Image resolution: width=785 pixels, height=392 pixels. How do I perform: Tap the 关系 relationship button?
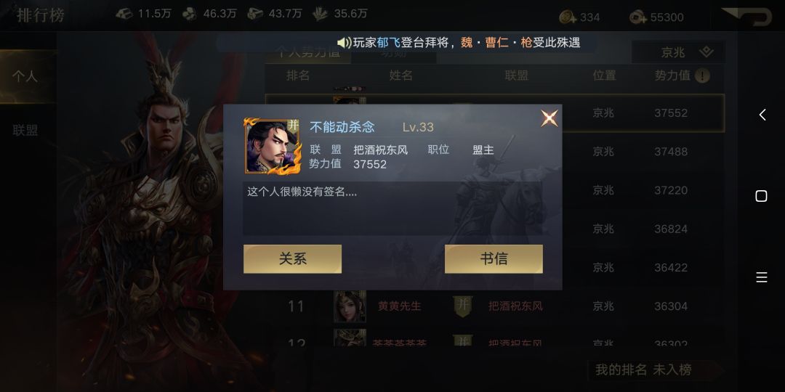pyautogui.click(x=292, y=258)
